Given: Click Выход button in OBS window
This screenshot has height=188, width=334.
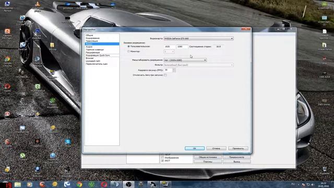Looking at the screenshot, I should 236,162.
